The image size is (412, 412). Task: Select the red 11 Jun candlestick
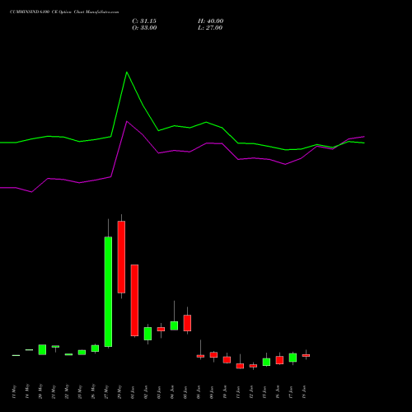click(x=240, y=366)
